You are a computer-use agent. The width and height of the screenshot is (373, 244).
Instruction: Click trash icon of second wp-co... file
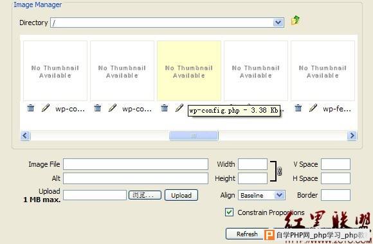tap(97, 108)
